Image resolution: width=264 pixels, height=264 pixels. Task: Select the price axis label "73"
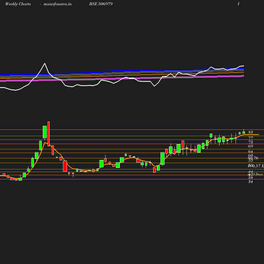[x=251, y=142]
